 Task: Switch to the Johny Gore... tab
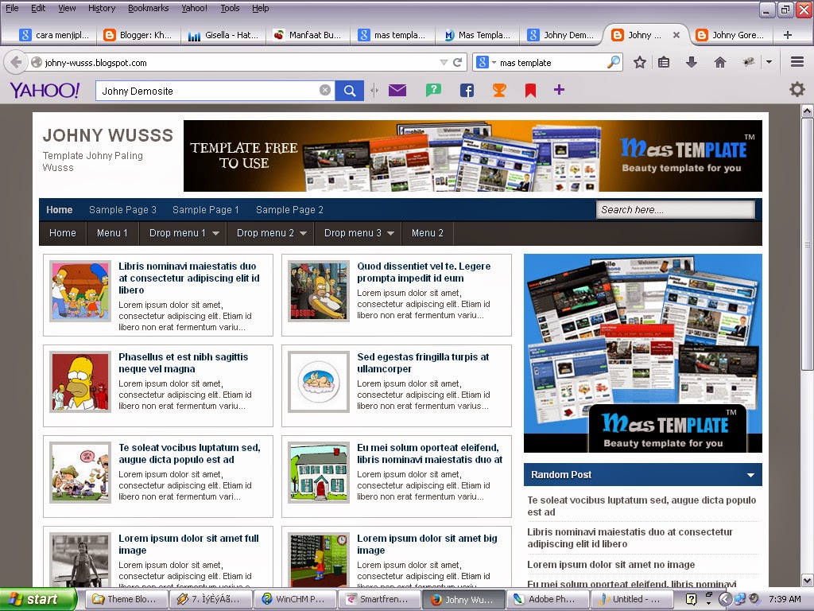coord(731,35)
